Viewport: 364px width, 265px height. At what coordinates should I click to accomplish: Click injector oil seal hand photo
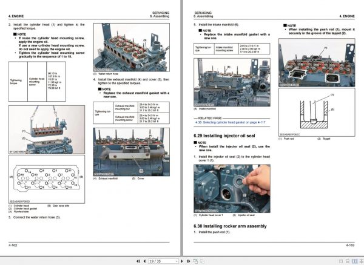[232, 189]
